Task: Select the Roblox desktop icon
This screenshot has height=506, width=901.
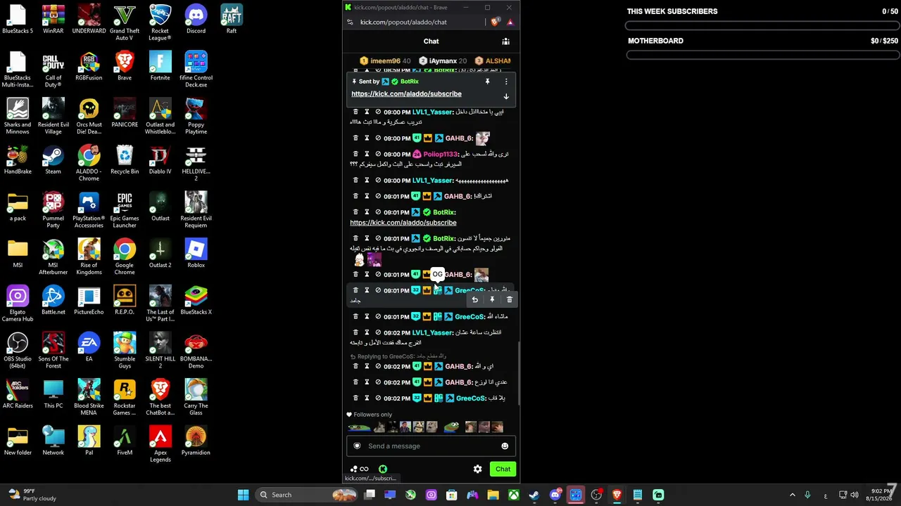Action: pyautogui.click(x=196, y=253)
